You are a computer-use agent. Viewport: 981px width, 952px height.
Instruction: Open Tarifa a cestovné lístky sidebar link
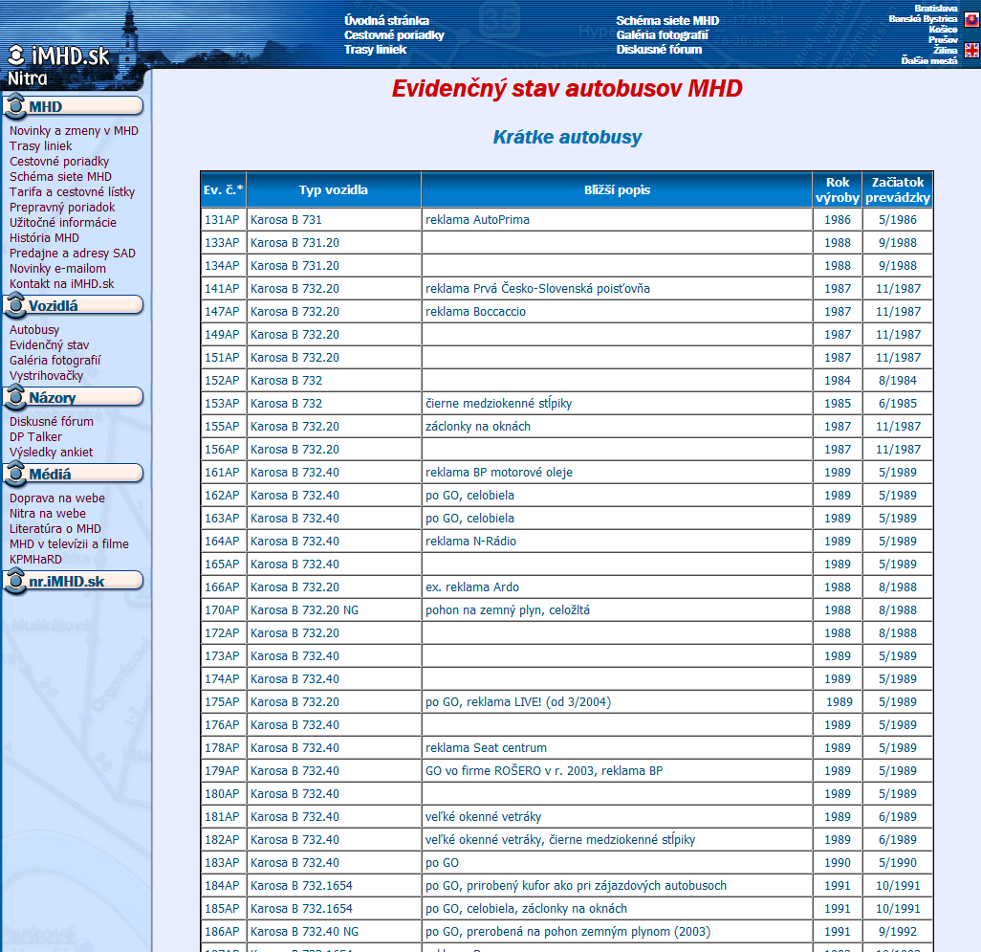coord(72,192)
